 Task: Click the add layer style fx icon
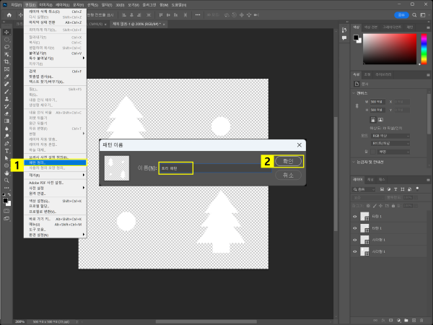click(383, 320)
